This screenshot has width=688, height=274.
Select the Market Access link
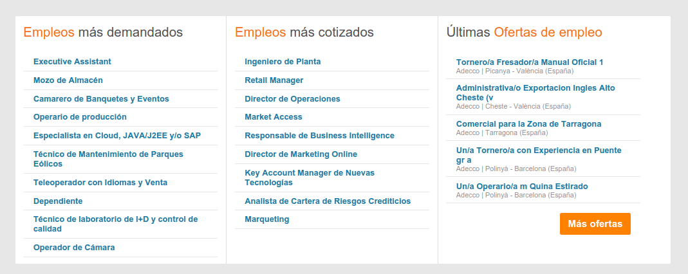tap(274, 117)
